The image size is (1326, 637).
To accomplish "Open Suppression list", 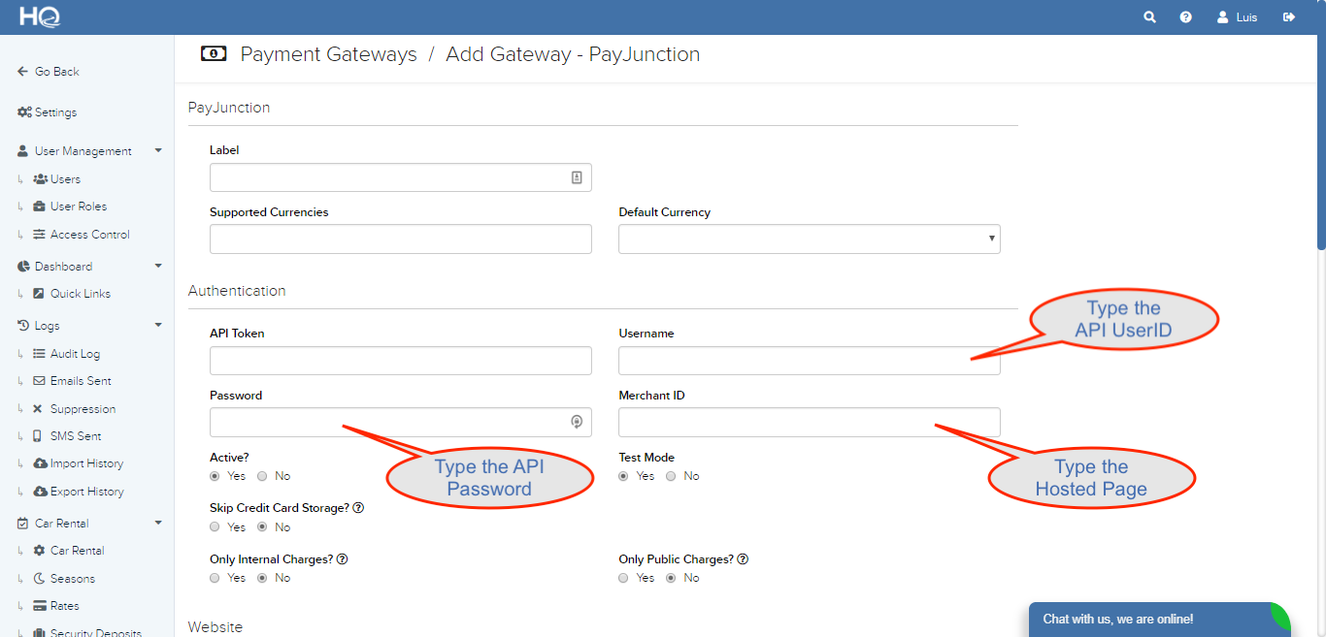I will click(x=83, y=409).
